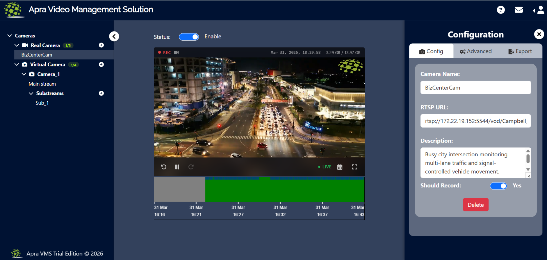Switch to the Config tab

click(431, 51)
